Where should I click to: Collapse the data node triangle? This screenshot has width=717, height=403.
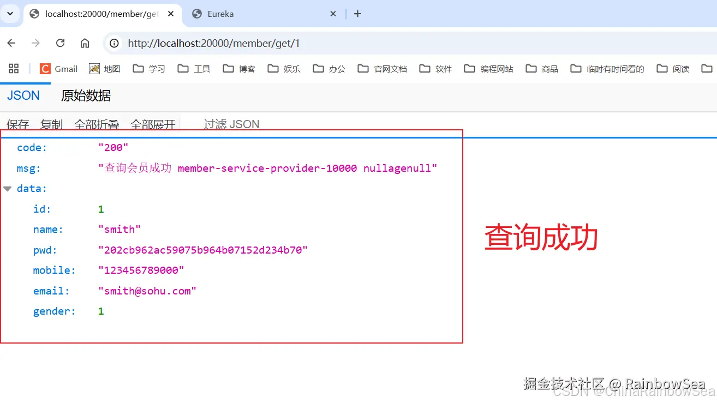[8, 189]
